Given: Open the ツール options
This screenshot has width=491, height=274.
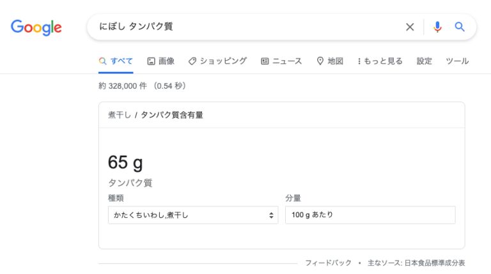Looking at the screenshot, I should 457,61.
